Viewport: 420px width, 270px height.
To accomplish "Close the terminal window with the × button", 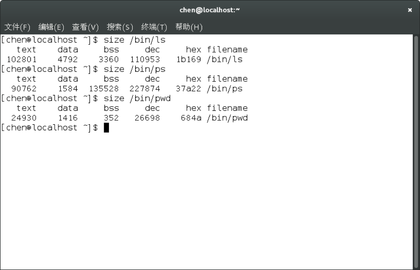I will tap(410, 10).
